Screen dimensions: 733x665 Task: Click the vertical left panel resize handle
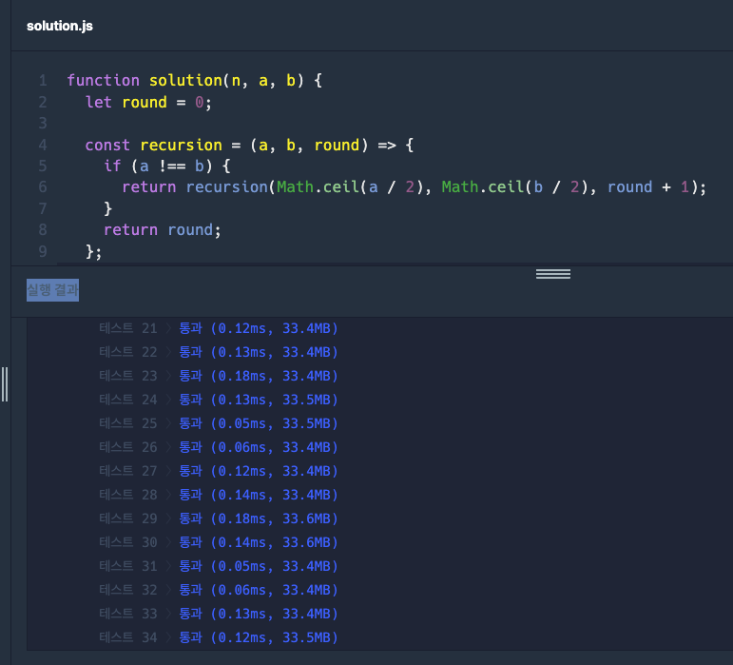[x=5, y=384]
